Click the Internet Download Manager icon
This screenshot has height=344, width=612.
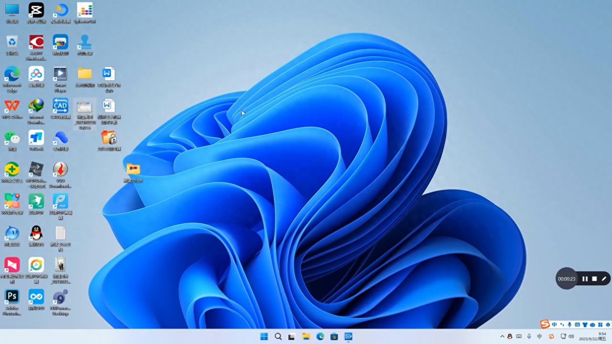pos(36,106)
